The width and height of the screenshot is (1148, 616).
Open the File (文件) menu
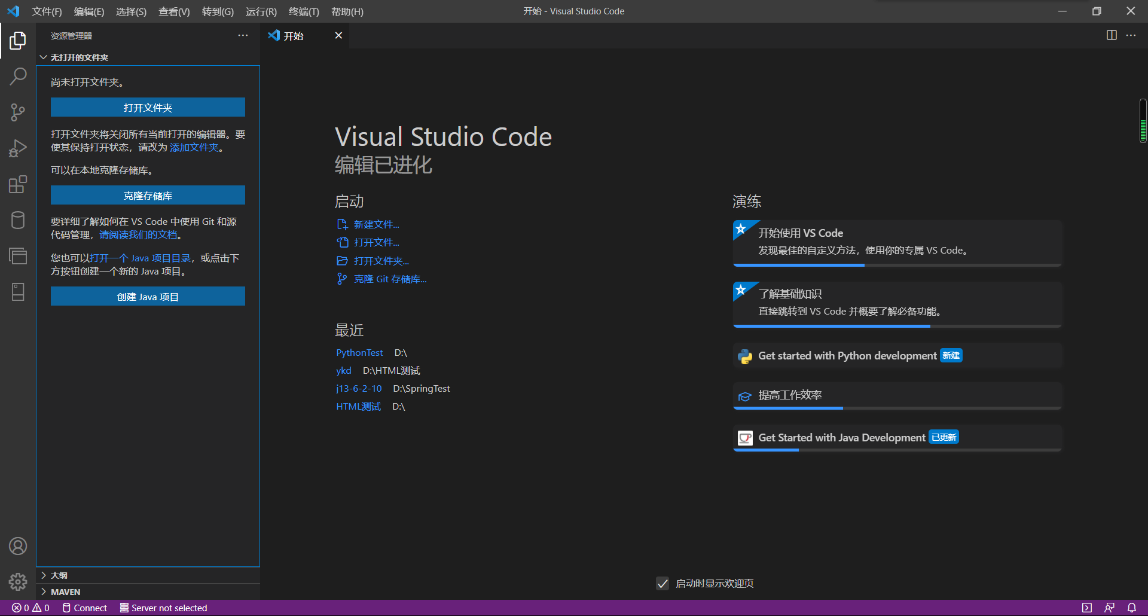click(47, 11)
